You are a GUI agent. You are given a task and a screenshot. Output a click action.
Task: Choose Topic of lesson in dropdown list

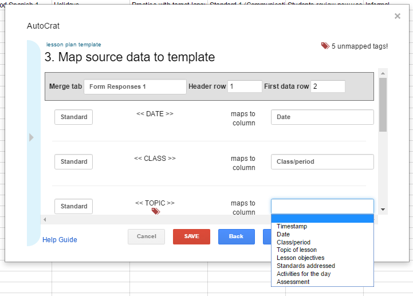point(322,250)
